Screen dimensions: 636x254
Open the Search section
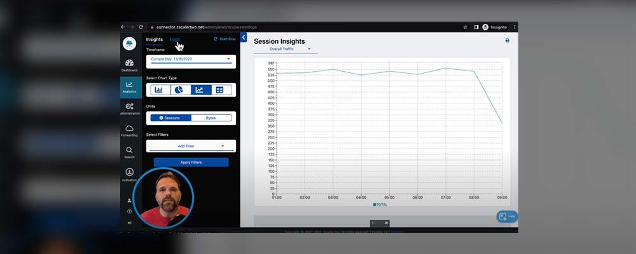[129, 152]
